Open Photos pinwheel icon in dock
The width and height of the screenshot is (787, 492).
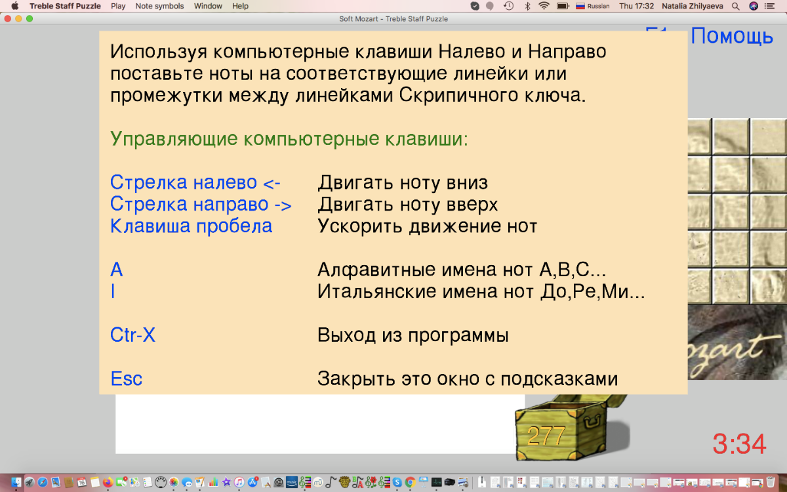[x=174, y=483]
